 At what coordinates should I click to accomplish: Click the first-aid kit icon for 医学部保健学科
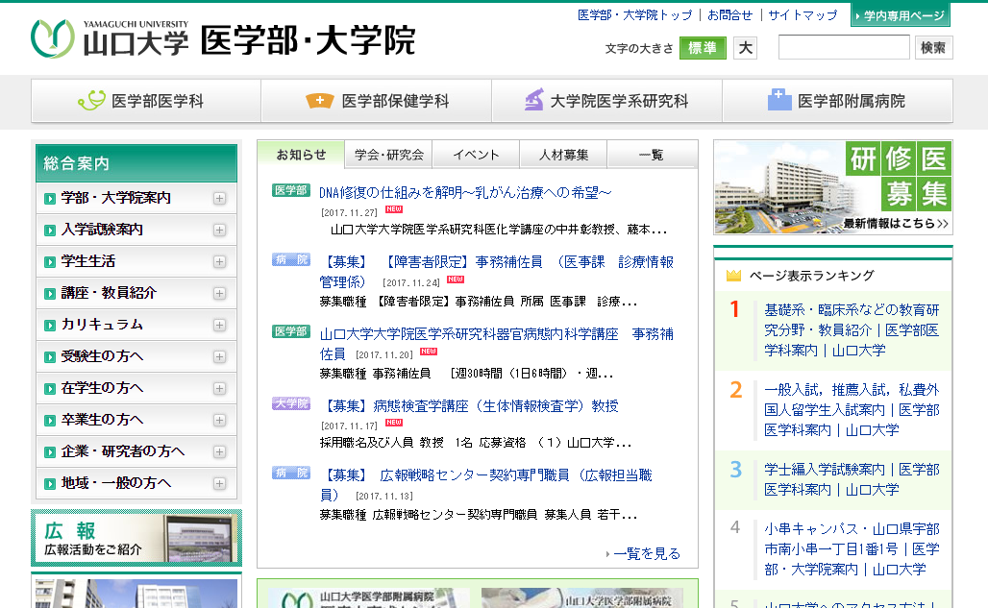(x=319, y=101)
